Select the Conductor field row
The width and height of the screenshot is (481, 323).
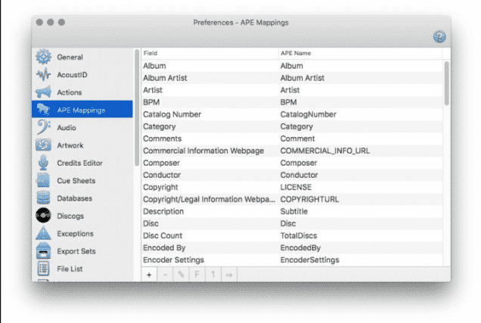click(292, 175)
